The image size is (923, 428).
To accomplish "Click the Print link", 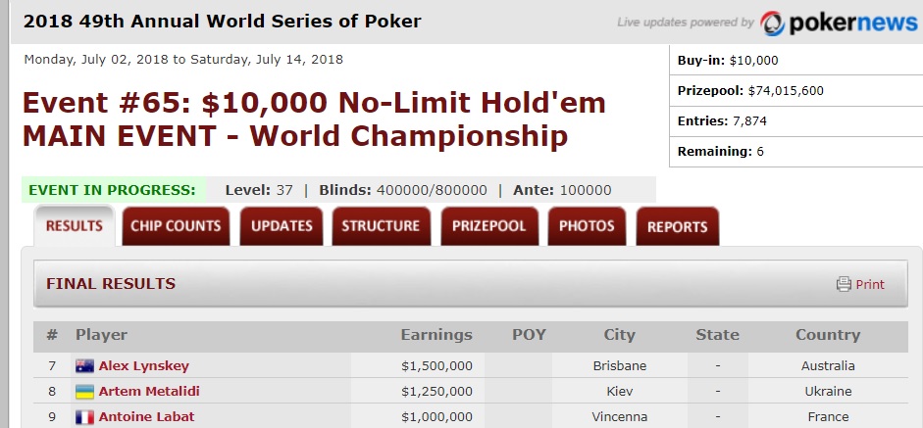I will (x=869, y=285).
